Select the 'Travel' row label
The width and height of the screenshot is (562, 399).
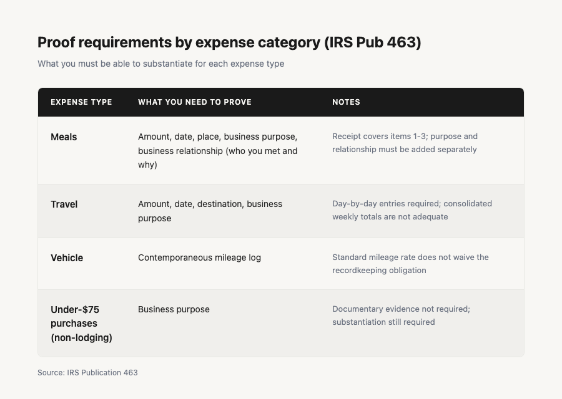pyautogui.click(x=64, y=204)
